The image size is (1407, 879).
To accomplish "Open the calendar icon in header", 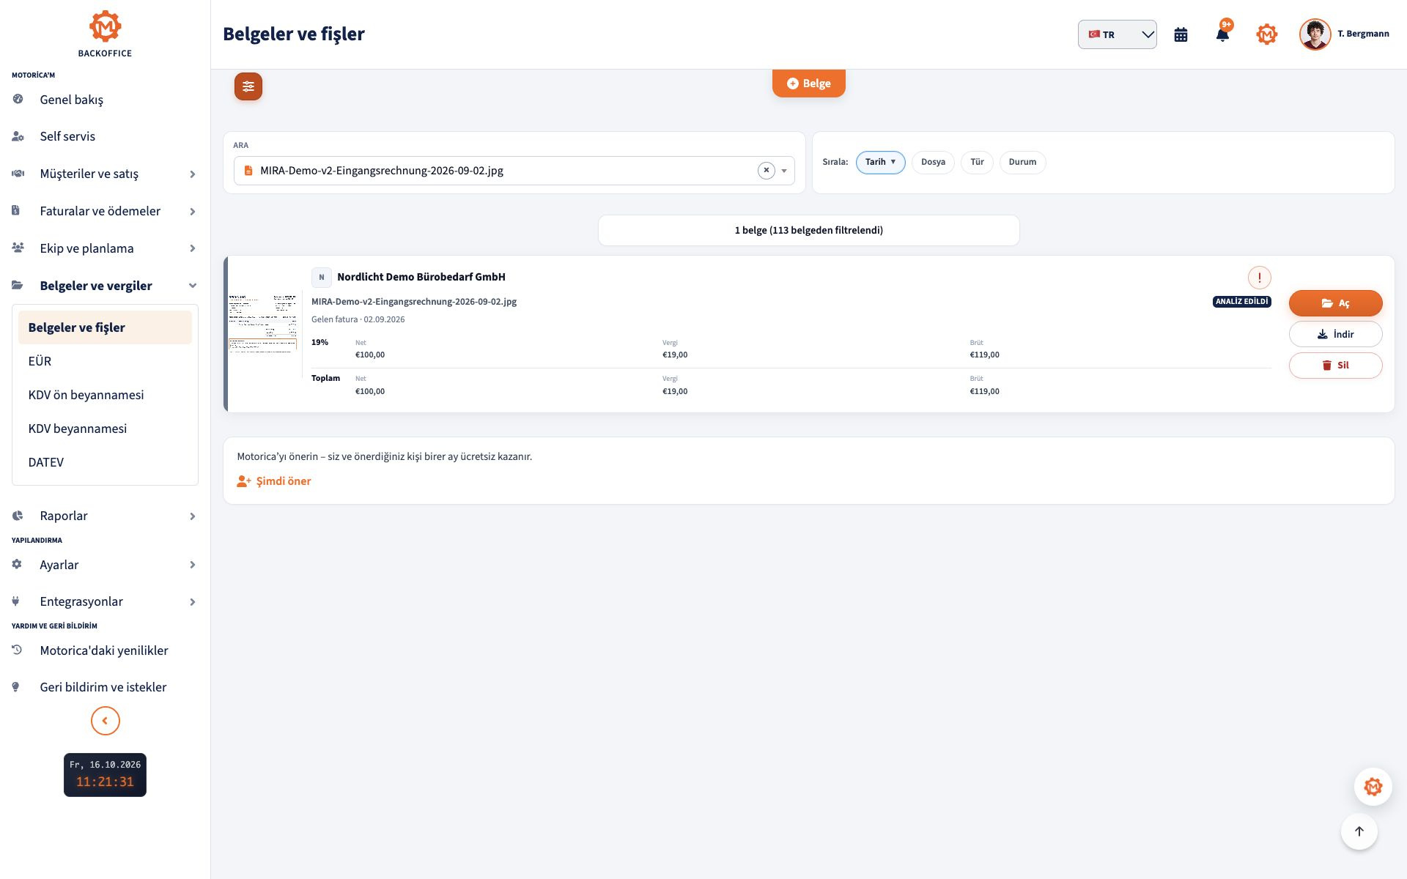I will pos(1181,34).
